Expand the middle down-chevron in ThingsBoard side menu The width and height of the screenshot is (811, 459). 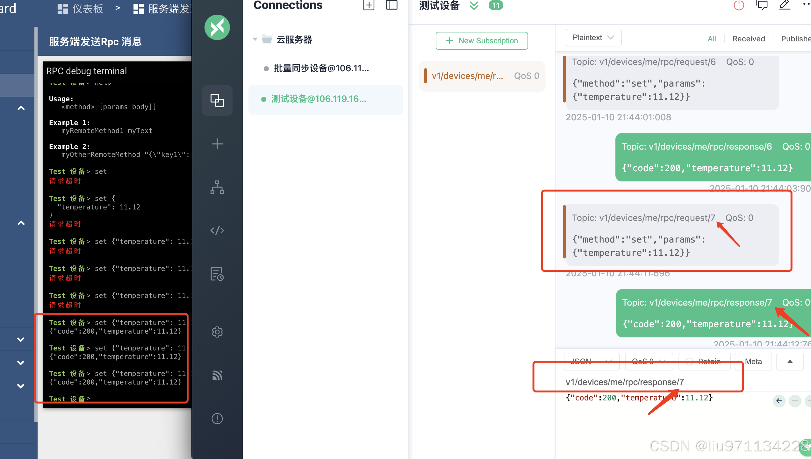point(21,363)
